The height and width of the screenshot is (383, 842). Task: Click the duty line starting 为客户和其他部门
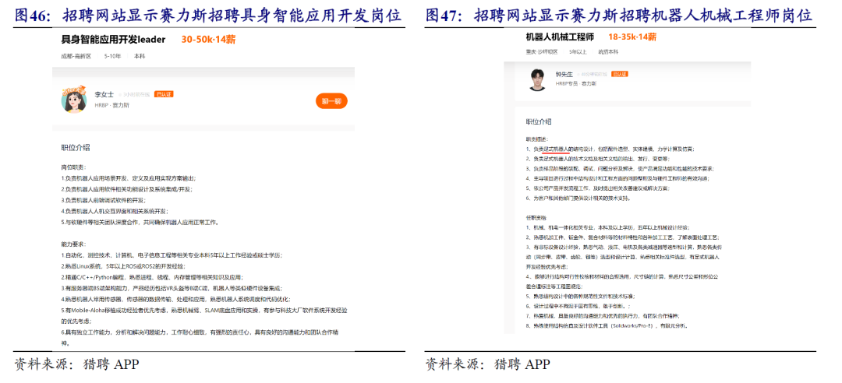pyautogui.click(x=578, y=198)
